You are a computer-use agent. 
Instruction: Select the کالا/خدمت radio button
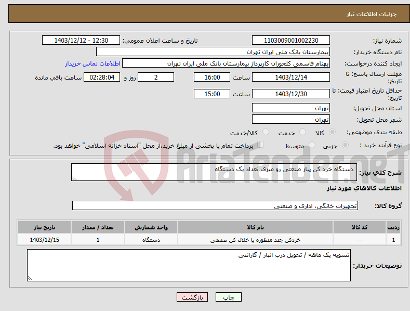[266, 132]
